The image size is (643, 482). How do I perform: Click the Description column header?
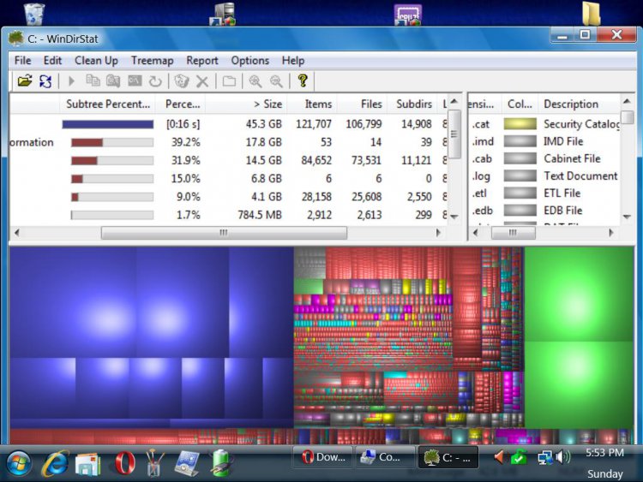[571, 104]
